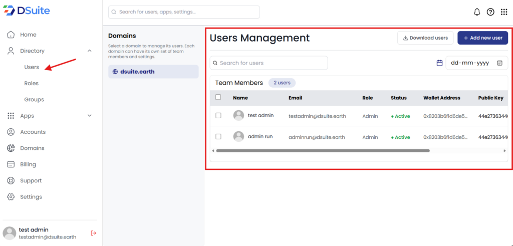The height and width of the screenshot is (246, 513).
Task: Go to Roles in the sidebar
Action: pos(31,83)
